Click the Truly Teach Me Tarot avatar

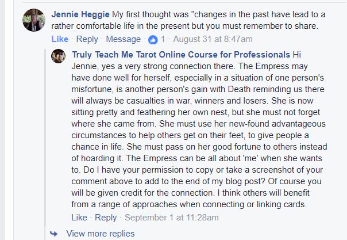(59, 56)
